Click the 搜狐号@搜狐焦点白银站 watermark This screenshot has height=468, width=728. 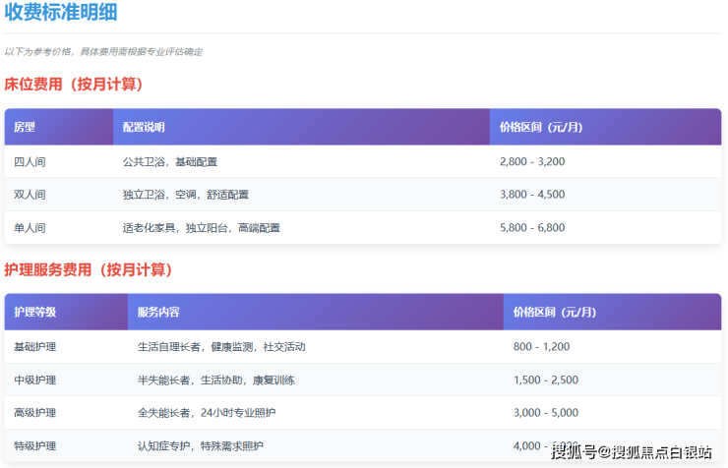(x=632, y=451)
